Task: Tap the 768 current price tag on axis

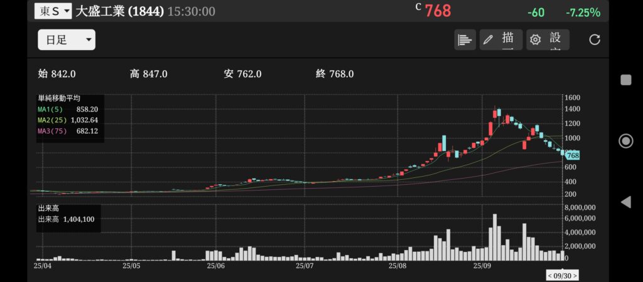Action: (572, 155)
